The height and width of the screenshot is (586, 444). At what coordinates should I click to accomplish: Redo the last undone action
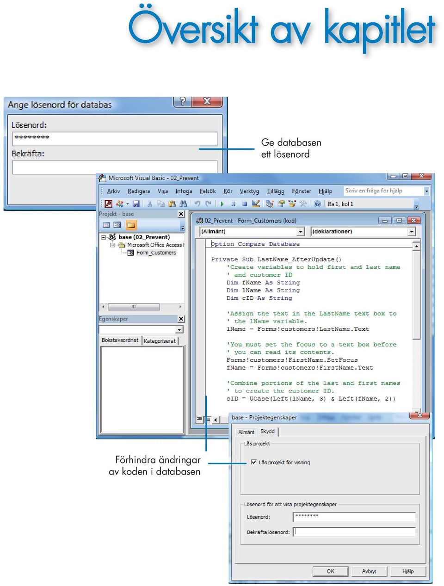(x=209, y=204)
